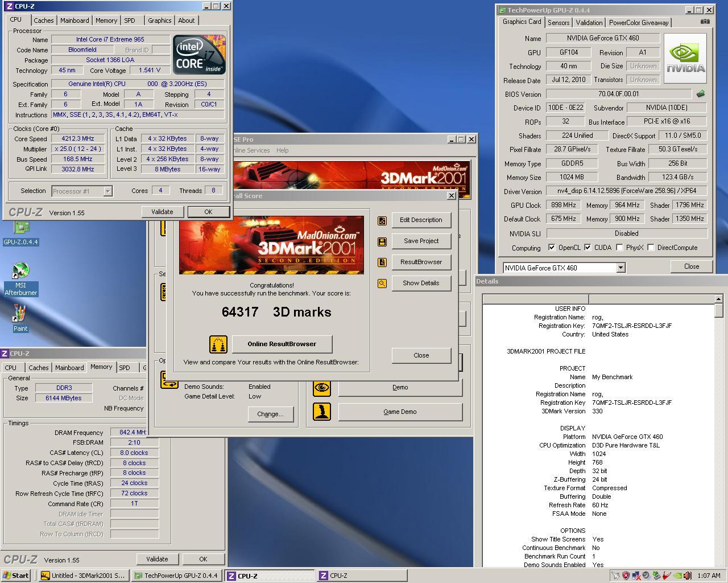Click the Edit Description button
This screenshot has height=583, width=728.
pos(421,220)
